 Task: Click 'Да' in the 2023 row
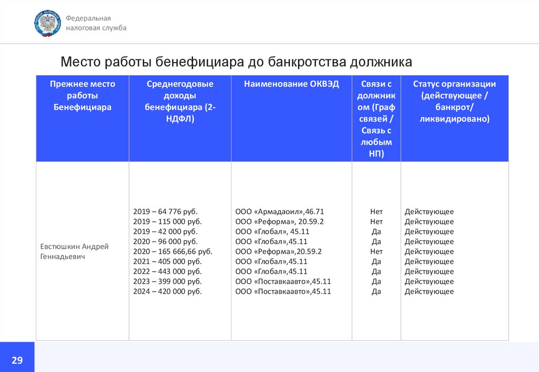pyautogui.click(x=376, y=282)
